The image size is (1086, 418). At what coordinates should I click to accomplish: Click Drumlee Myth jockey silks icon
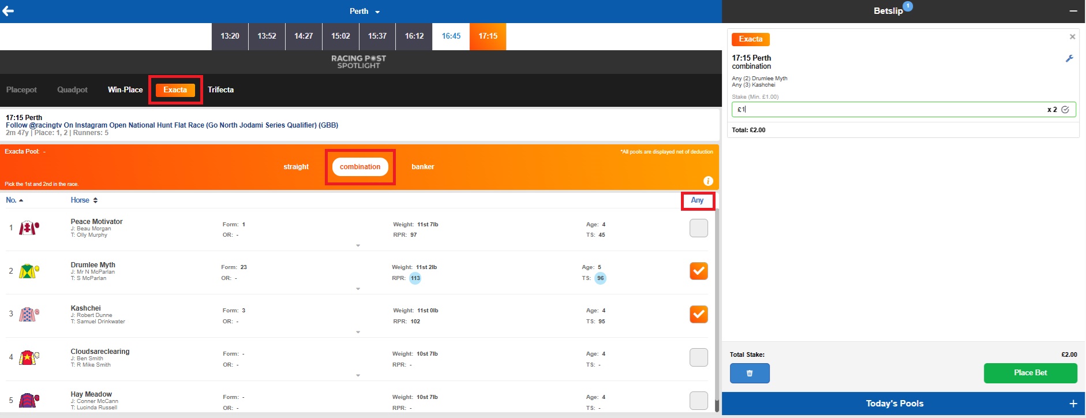(x=29, y=271)
